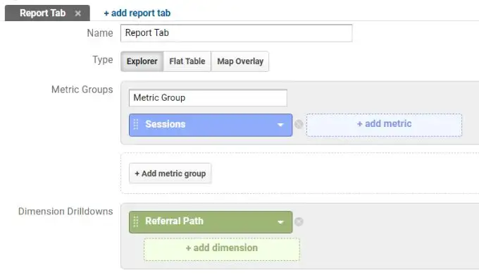
Task: Click the + add report tab link
Action: (x=137, y=13)
